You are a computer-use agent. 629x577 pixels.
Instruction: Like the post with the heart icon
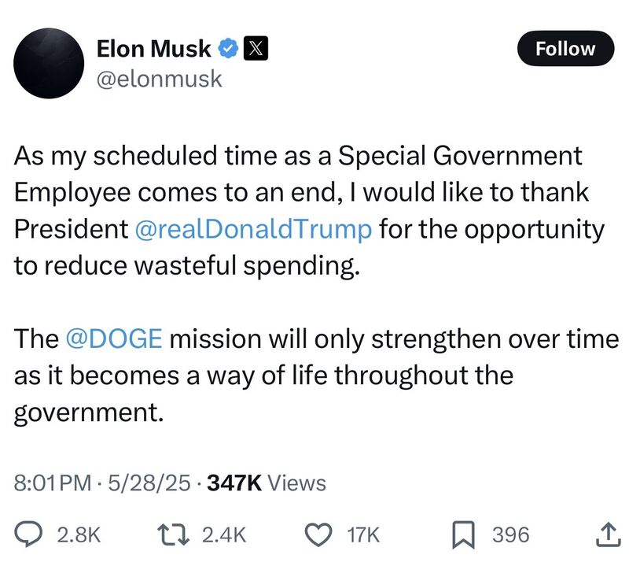click(318, 535)
